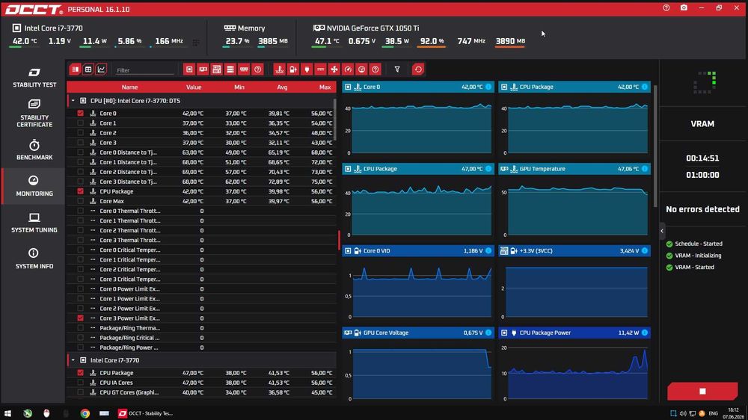Check the Core 1 temperature checkbox
Screen dimensions: 748x420
80,123
